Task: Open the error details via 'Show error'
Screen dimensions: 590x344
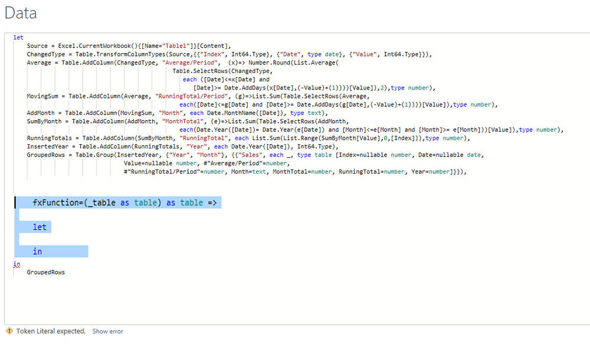Action: click(x=107, y=331)
